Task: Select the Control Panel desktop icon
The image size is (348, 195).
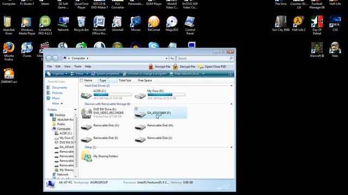Action: point(190,25)
